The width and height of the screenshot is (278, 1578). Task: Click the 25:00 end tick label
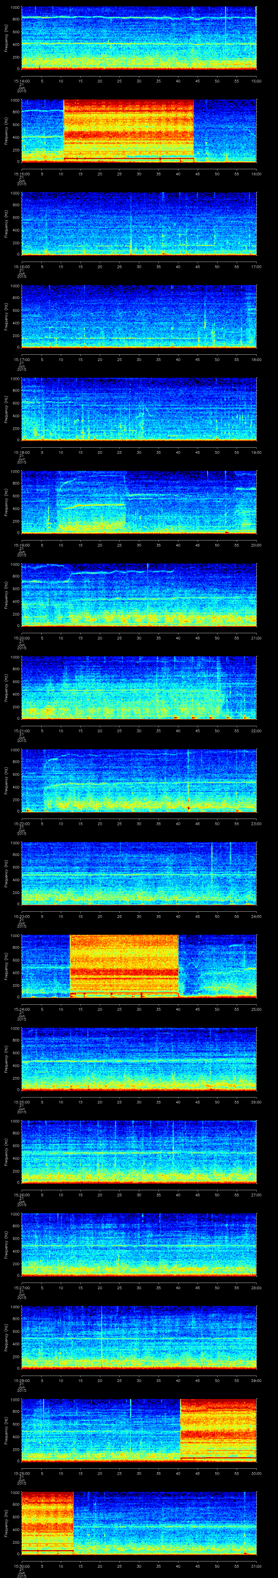pyautogui.click(x=256, y=1009)
